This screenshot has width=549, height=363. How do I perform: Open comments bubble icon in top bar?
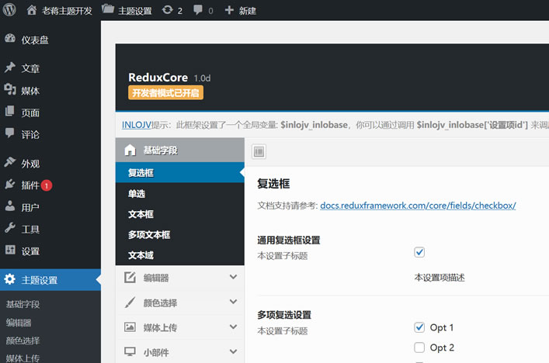pos(198,10)
